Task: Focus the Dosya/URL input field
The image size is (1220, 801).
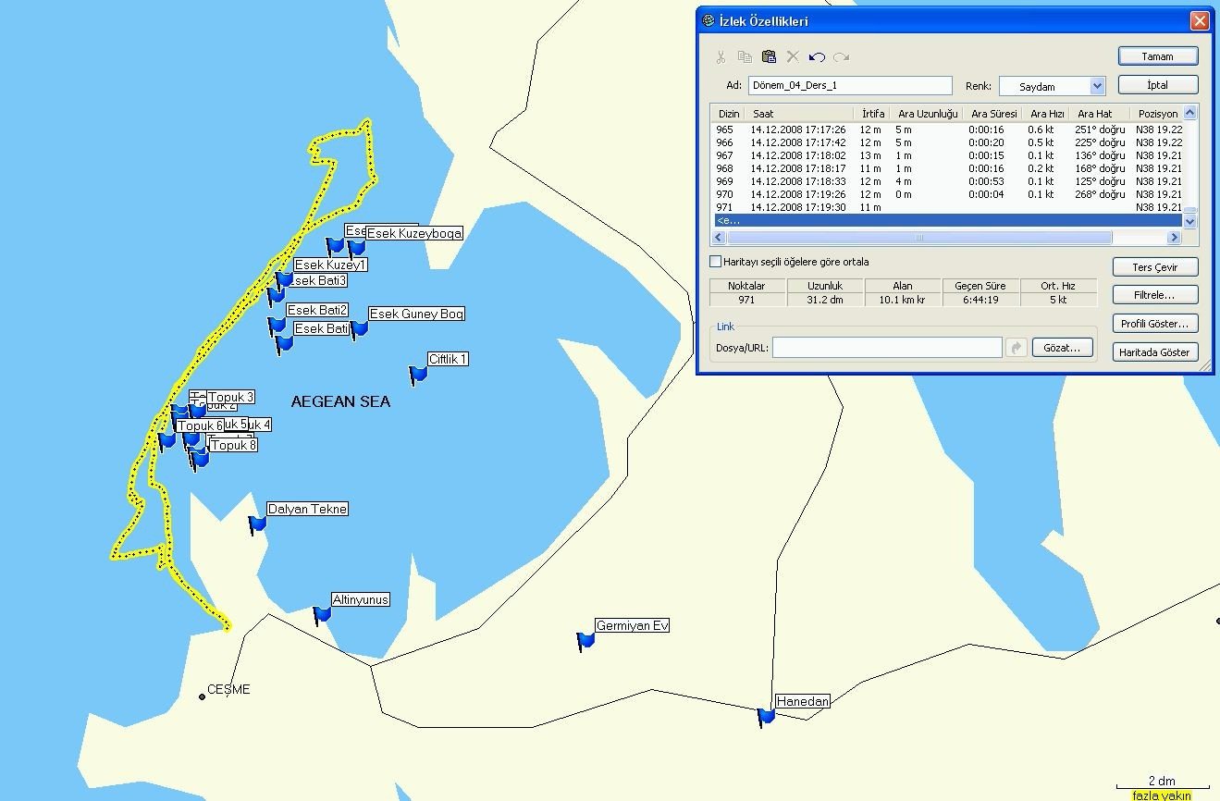Action: (887, 348)
